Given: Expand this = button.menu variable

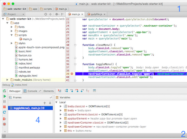Looking at the screenshot, I should coord(61,131).
